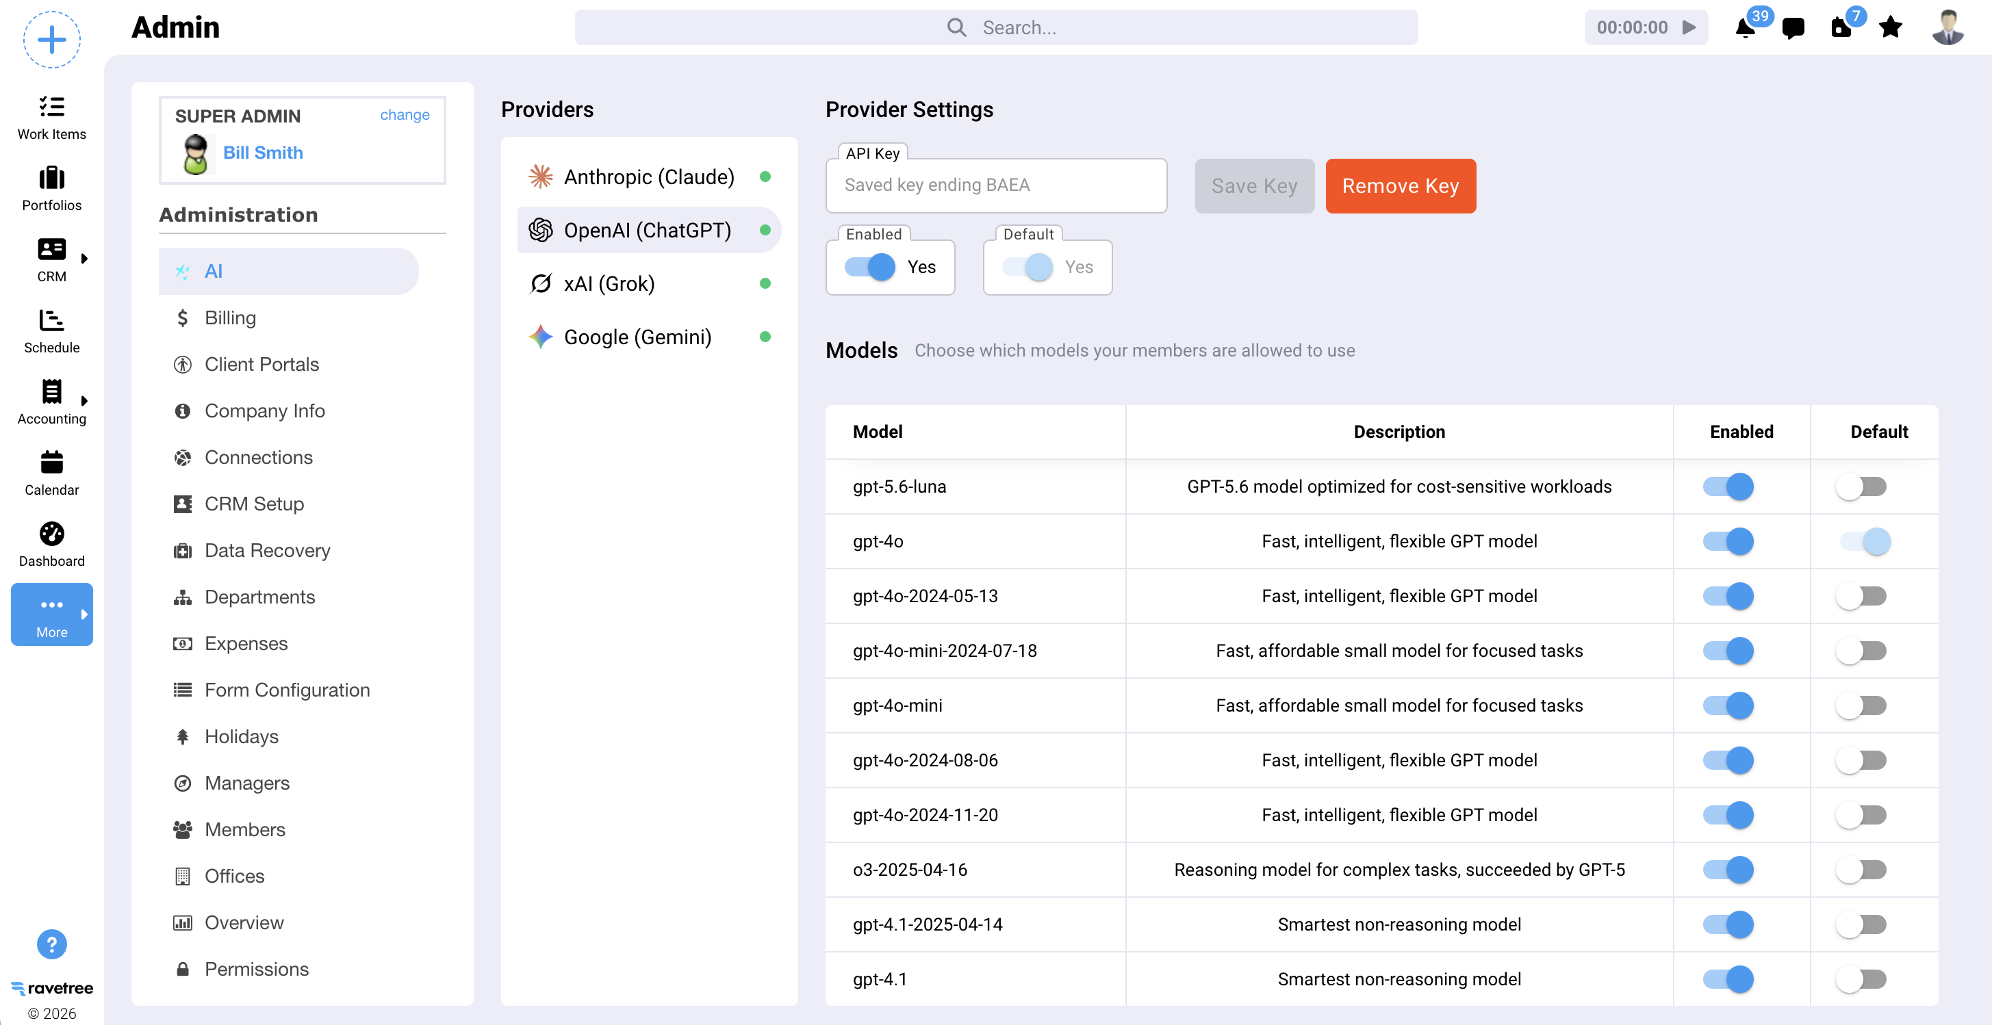
Task: Click the xAI Grok logo icon
Action: pyautogui.click(x=541, y=283)
